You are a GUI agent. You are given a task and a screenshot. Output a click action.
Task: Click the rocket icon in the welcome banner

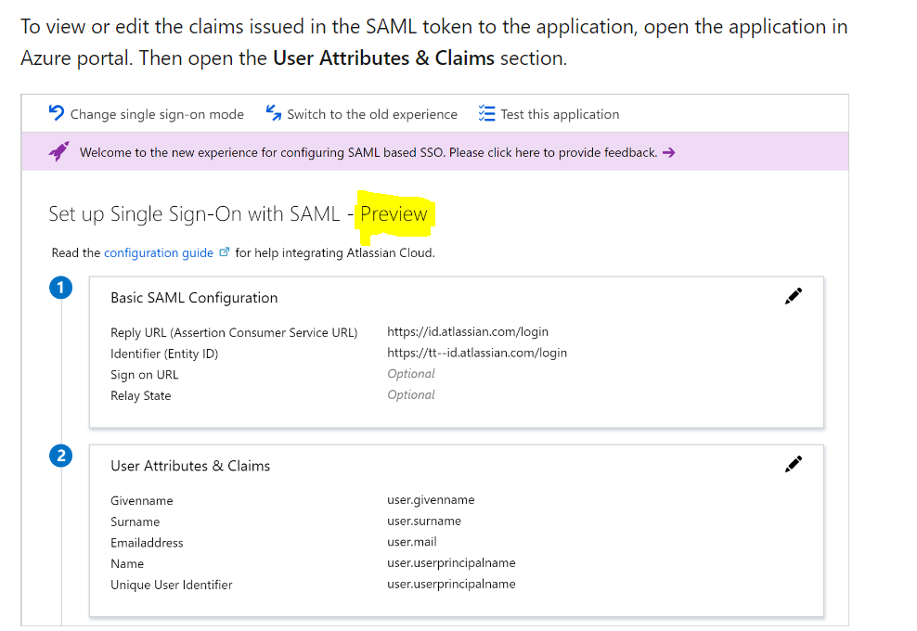58,151
